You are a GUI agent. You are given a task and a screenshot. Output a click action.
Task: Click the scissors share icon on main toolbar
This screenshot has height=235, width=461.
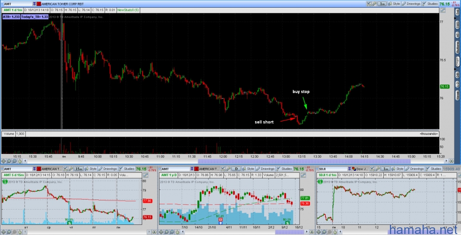(368, 3)
